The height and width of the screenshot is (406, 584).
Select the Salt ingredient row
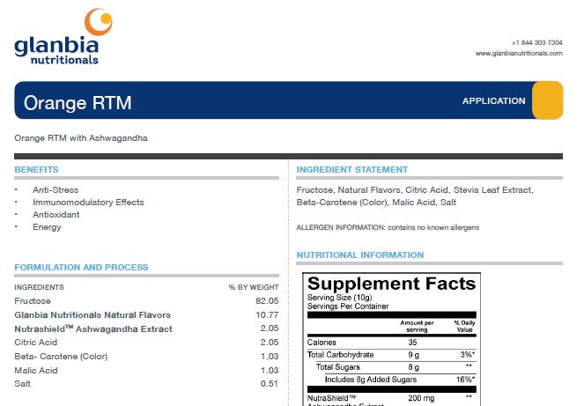point(146,384)
